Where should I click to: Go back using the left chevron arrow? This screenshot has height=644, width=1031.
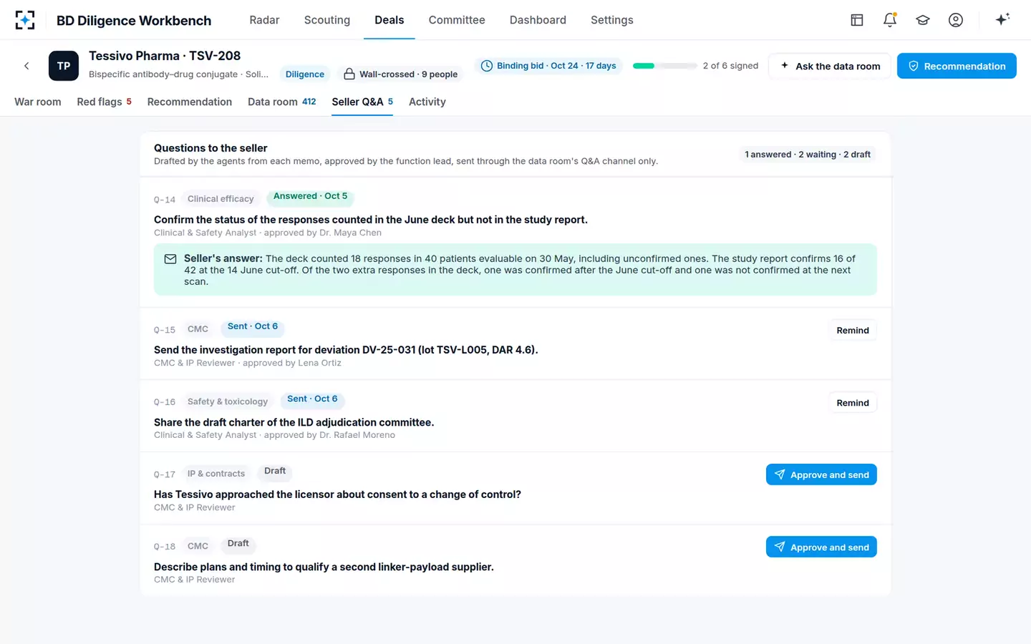coord(26,66)
